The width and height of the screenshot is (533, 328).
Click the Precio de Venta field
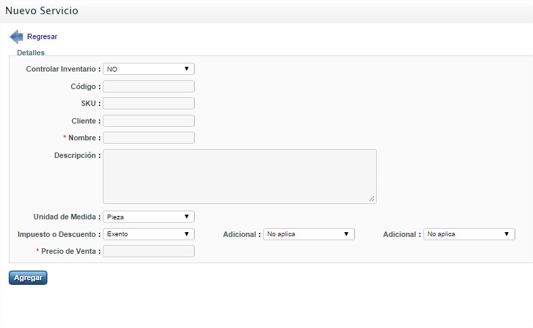(149, 251)
